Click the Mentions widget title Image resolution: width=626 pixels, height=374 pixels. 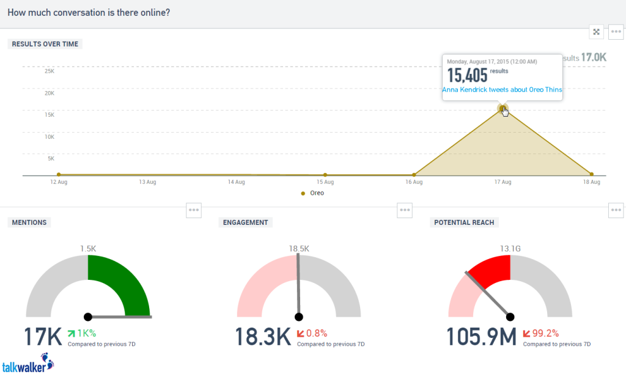[x=29, y=222]
